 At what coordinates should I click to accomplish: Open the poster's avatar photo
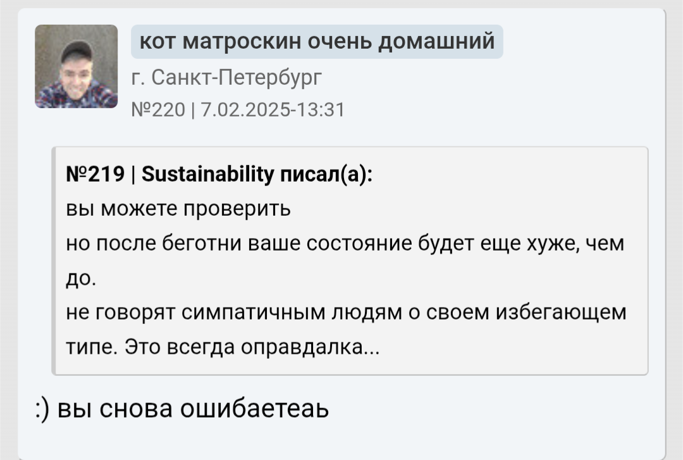[77, 66]
